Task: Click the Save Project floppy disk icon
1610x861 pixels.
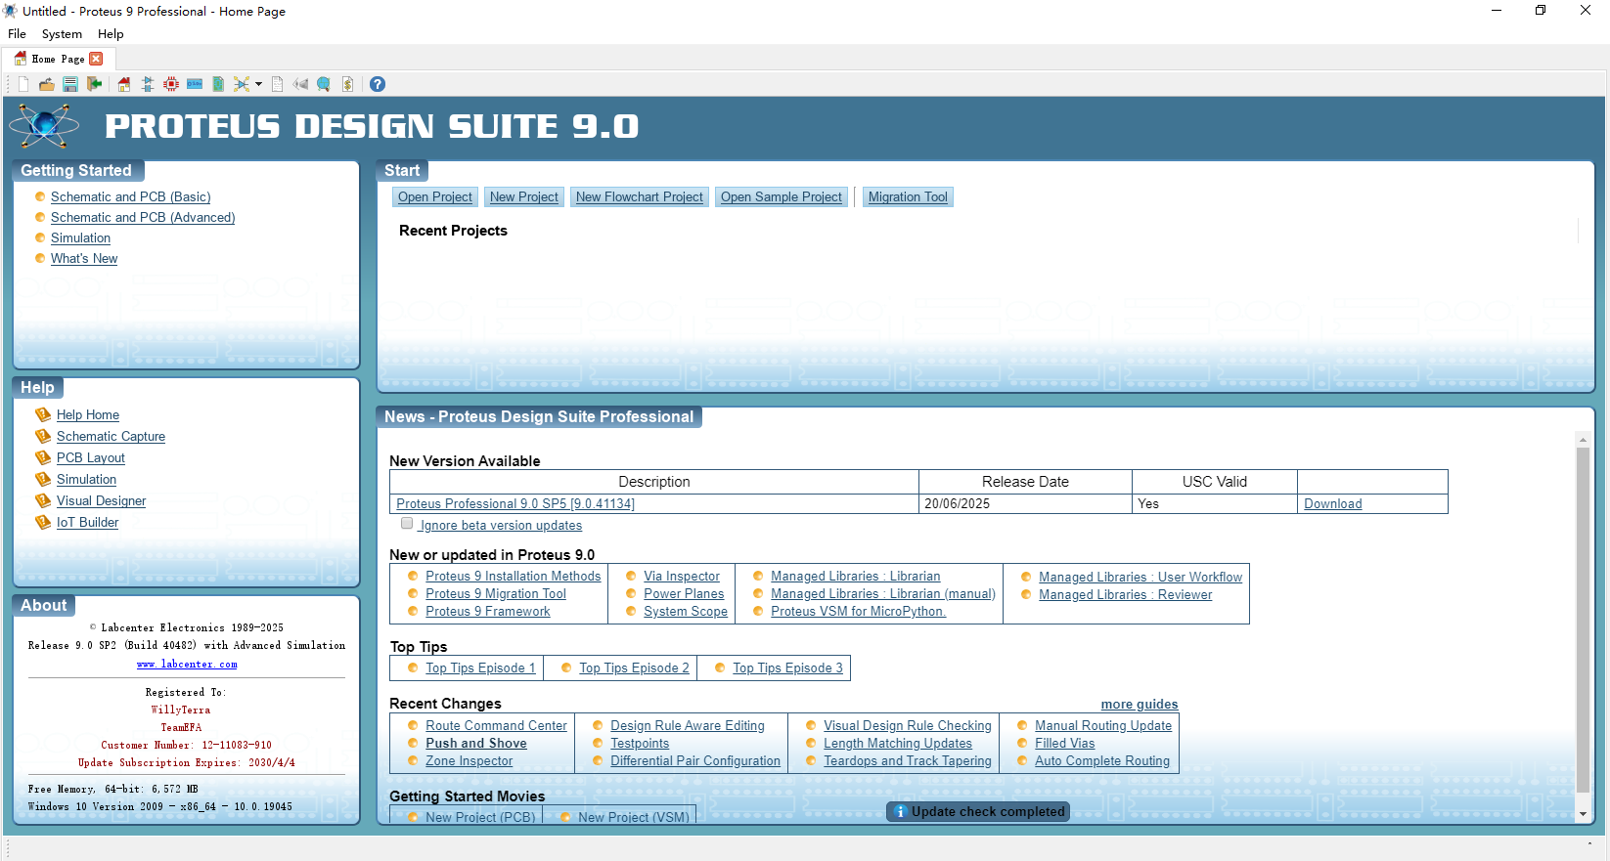Action: (70, 84)
